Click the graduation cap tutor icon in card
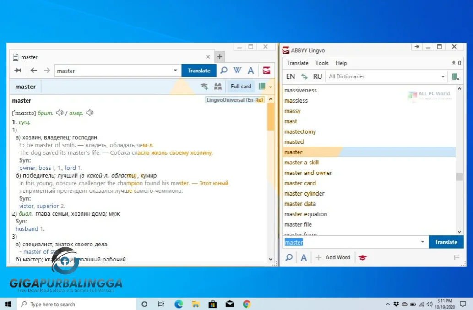473x310 pixels. [x=204, y=87]
